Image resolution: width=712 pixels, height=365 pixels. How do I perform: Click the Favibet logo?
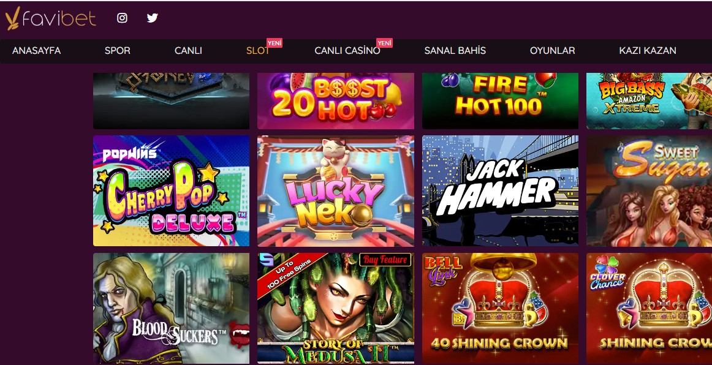click(x=50, y=18)
